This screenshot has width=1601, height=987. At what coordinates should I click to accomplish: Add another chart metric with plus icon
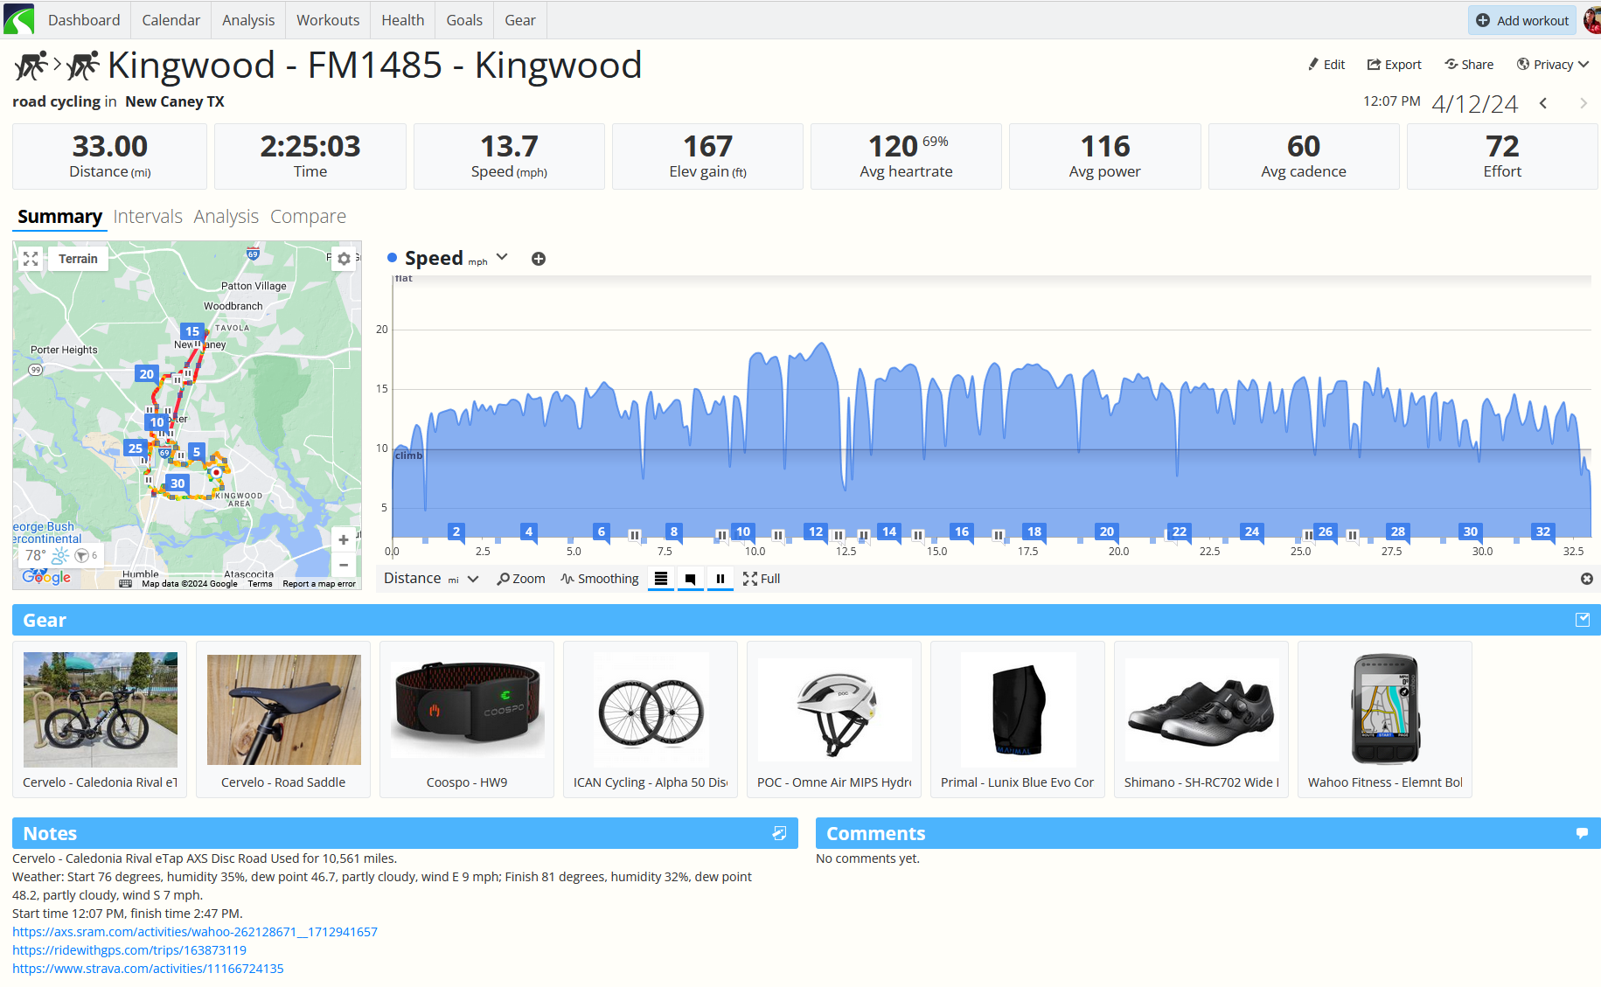[539, 259]
